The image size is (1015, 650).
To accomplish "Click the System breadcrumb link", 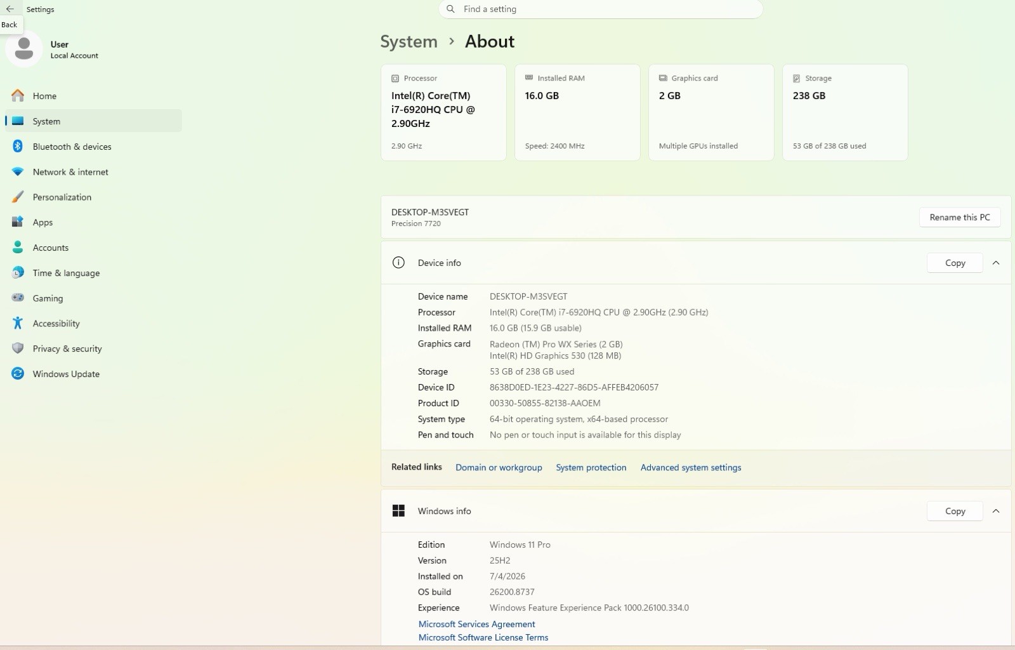I will click(x=409, y=42).
